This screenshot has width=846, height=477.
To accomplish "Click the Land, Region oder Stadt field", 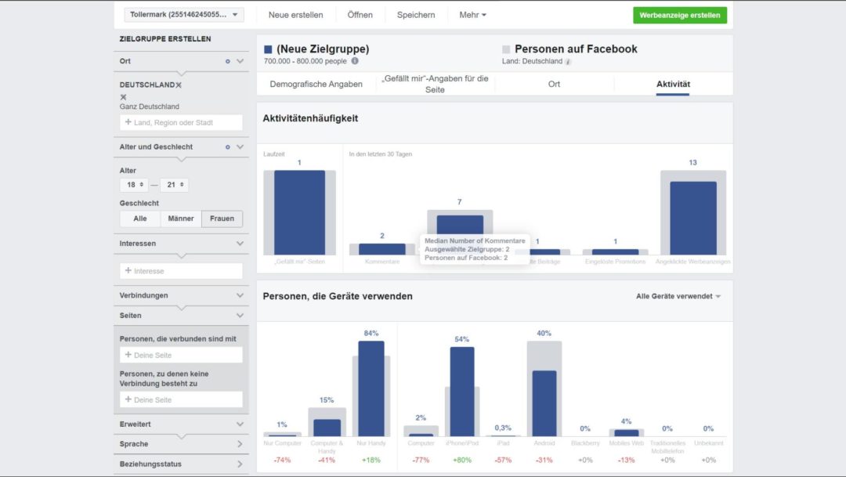I will point(181,122).
